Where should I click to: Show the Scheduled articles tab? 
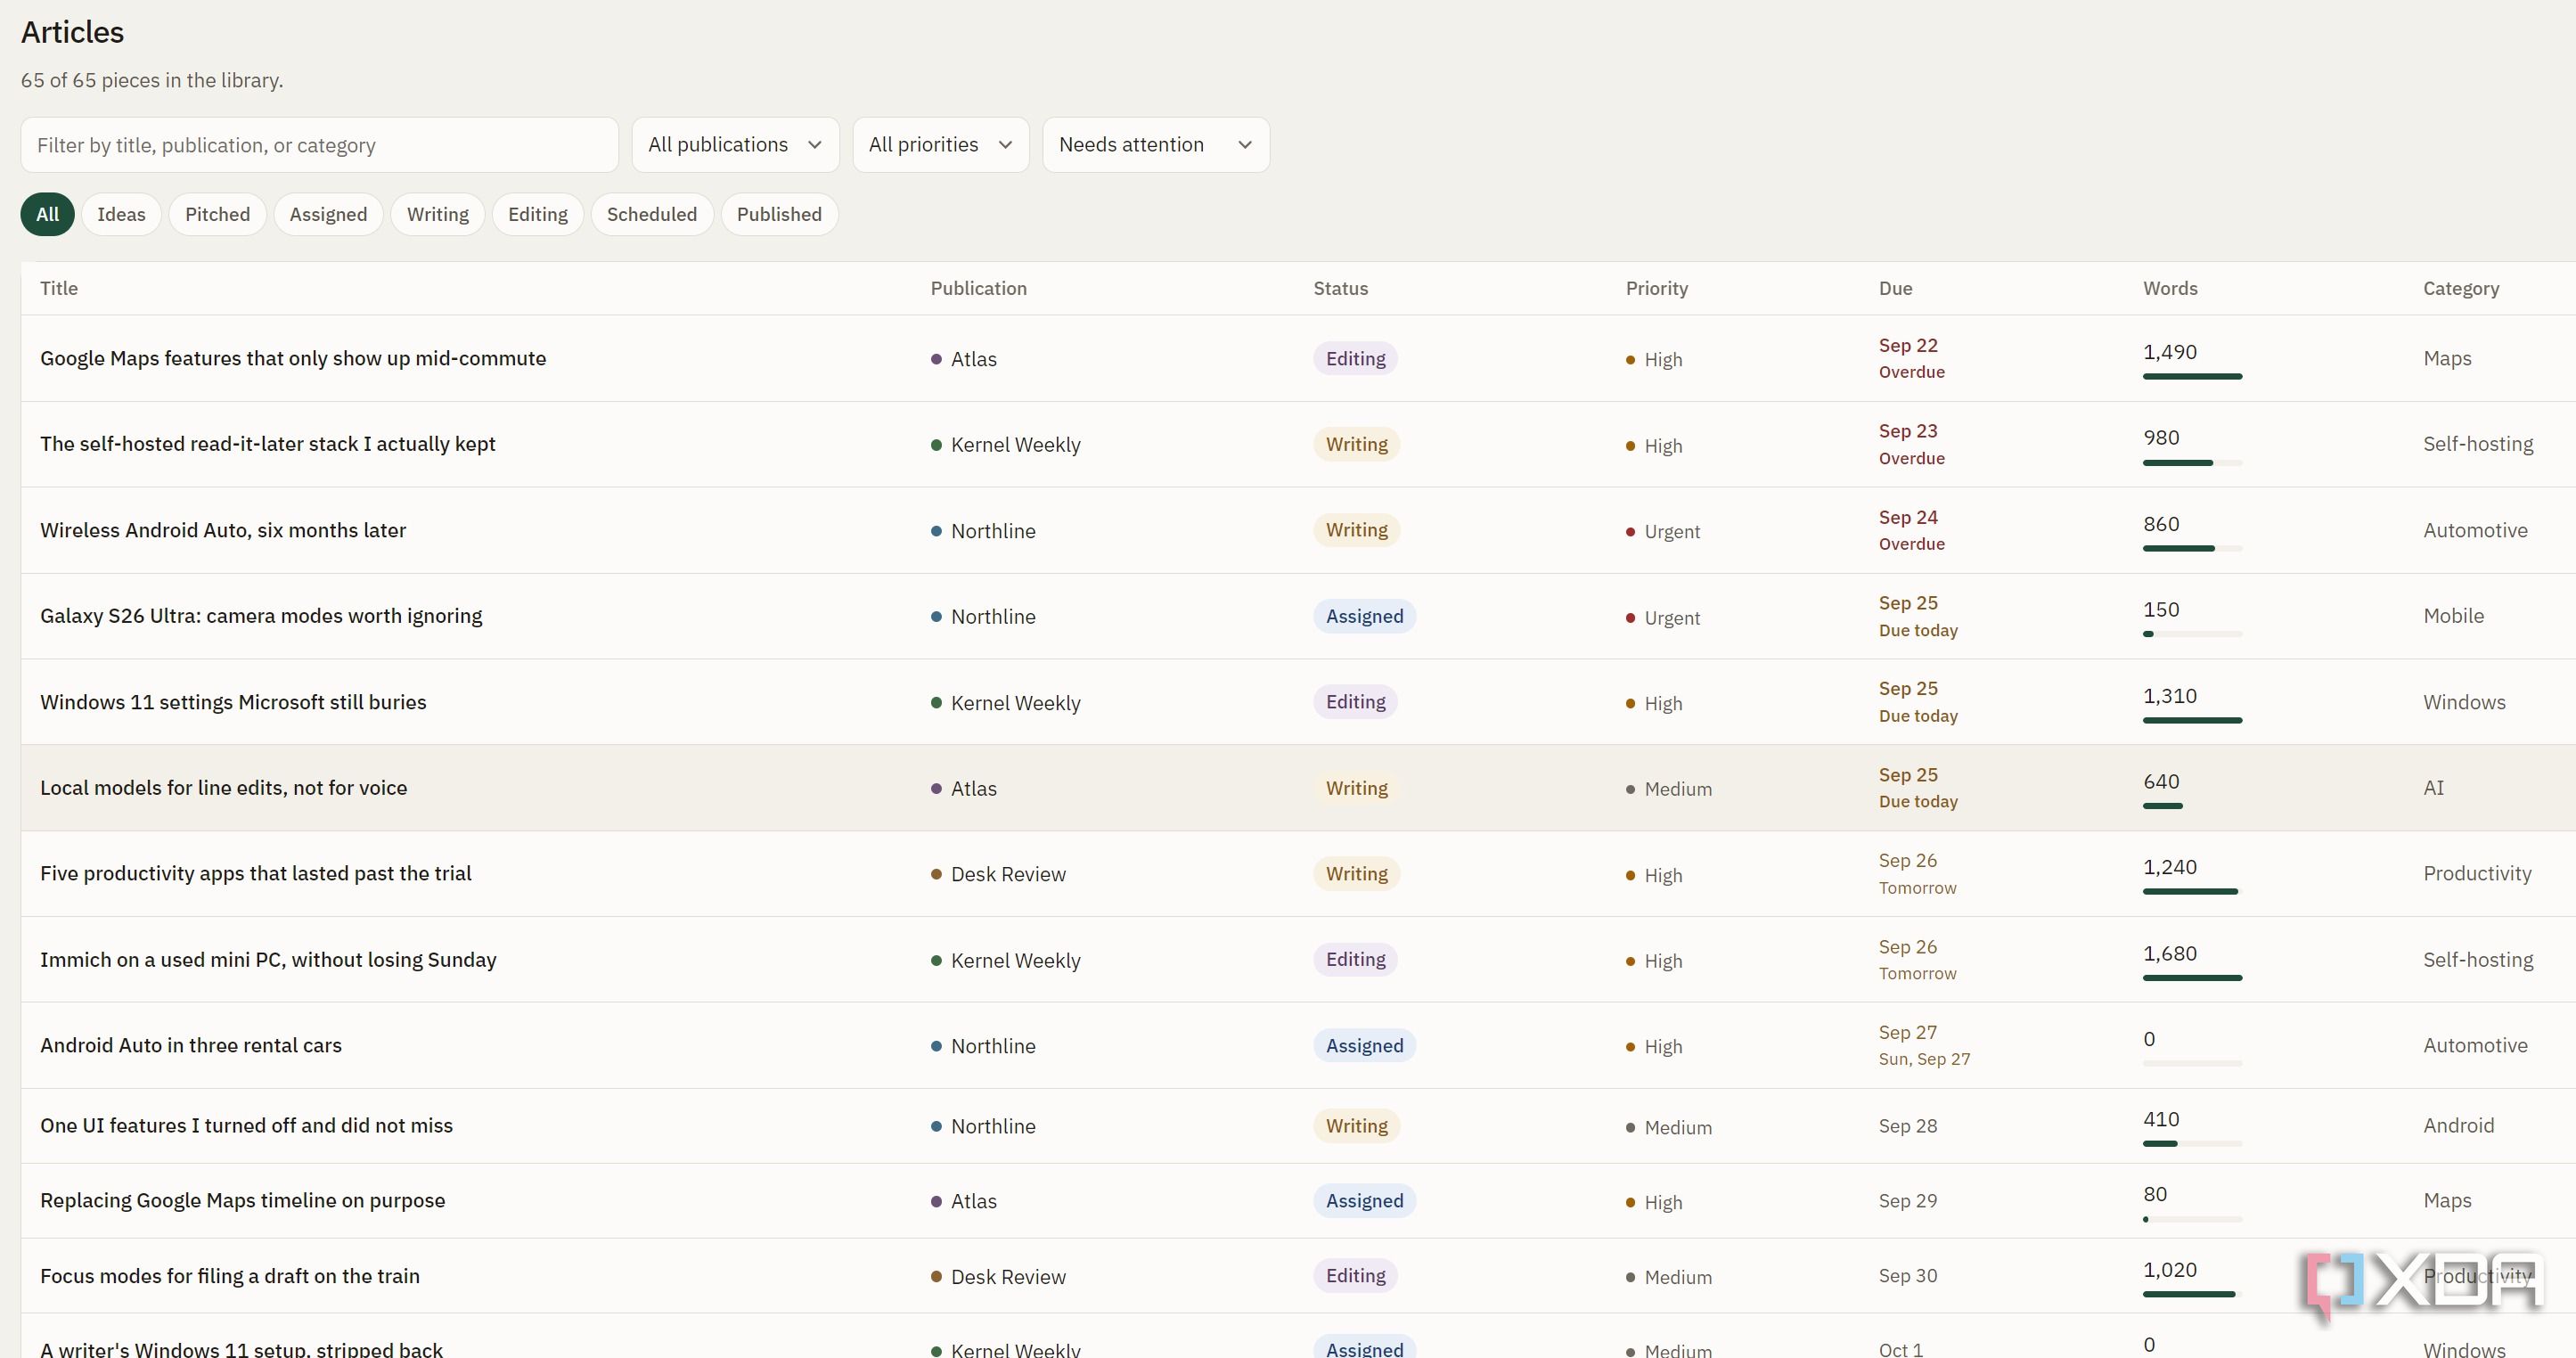[x=652, y=214]
